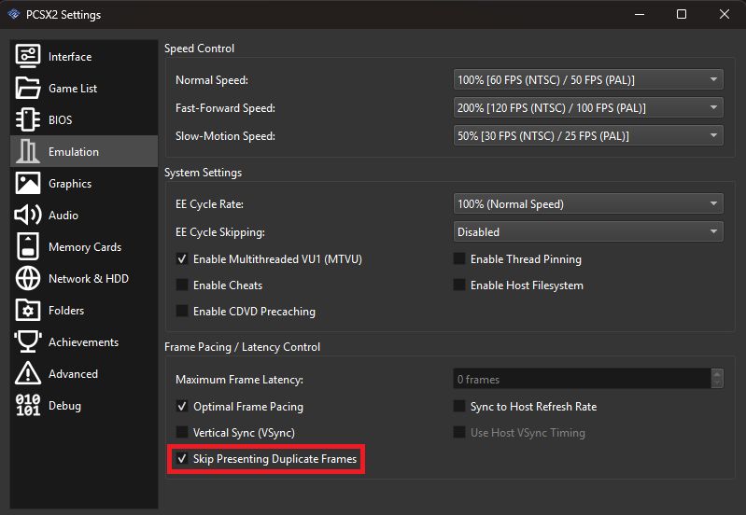Click greyed Use Host VSync Timing checkbox
The image size is (746, 515).
tap(459, 432)
